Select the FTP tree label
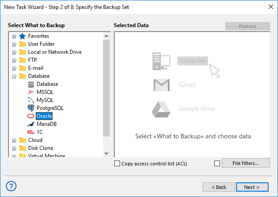This screenshot has height=197, width=278. [x=33, y=60]
